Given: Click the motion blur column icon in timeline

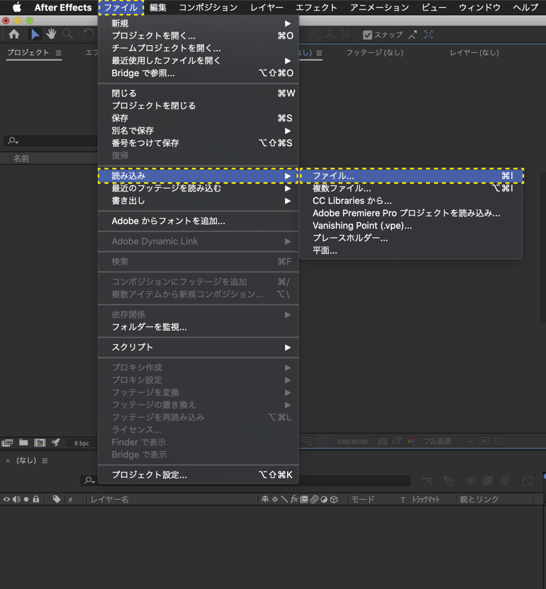Looking at the screenshot, I should click(314, 499).
